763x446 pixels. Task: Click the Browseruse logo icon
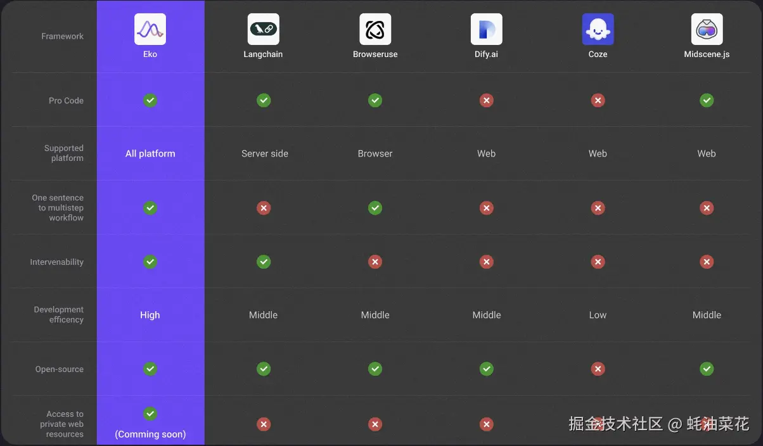[375, 29]
